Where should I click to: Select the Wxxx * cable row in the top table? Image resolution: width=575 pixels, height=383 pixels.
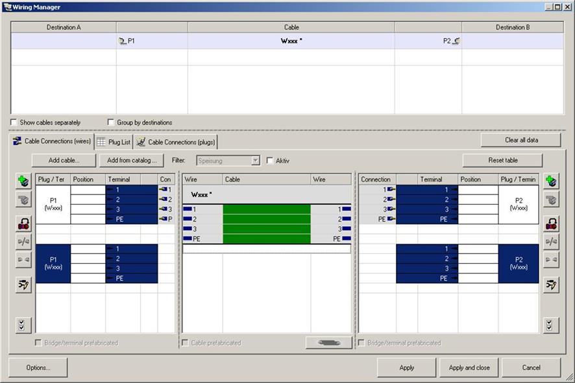(287, 41)
